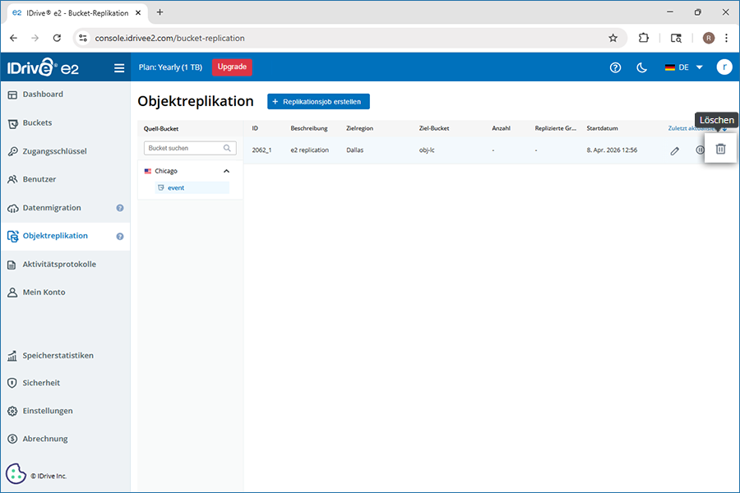Viewport: 740px width, 493px height.
Task: Bookmark this page with star icon
Action: click(x=613, y=38)
